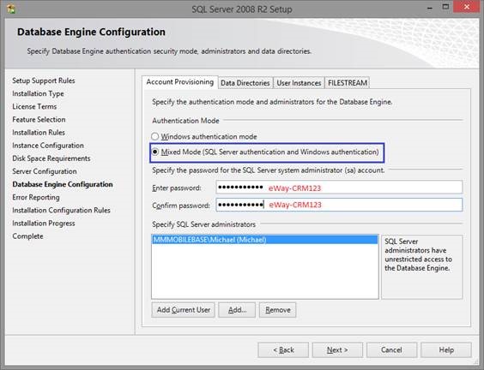Click Complete step in sidebar
Image resolution: width=484 pixels, height=370 pixels.
click(27, 236)
